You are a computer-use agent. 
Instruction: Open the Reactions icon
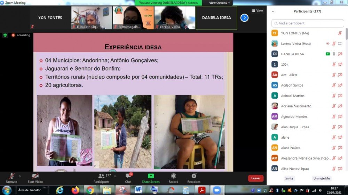(x=194, y=176)
